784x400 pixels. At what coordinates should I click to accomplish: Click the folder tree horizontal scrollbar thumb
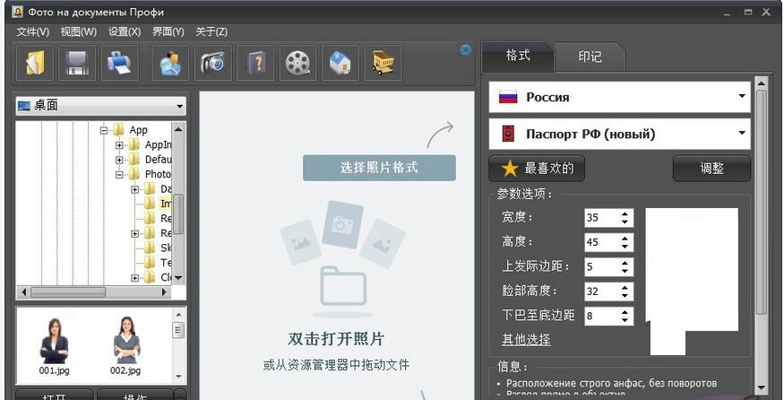[68, 291]
